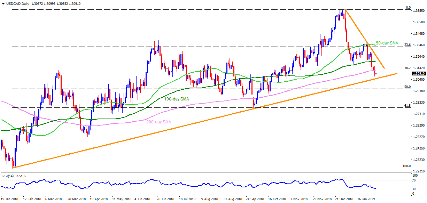Click RSI axis level 70
Image resolution: width=427 pixels, height=203 pixels.
click(415, 180)
